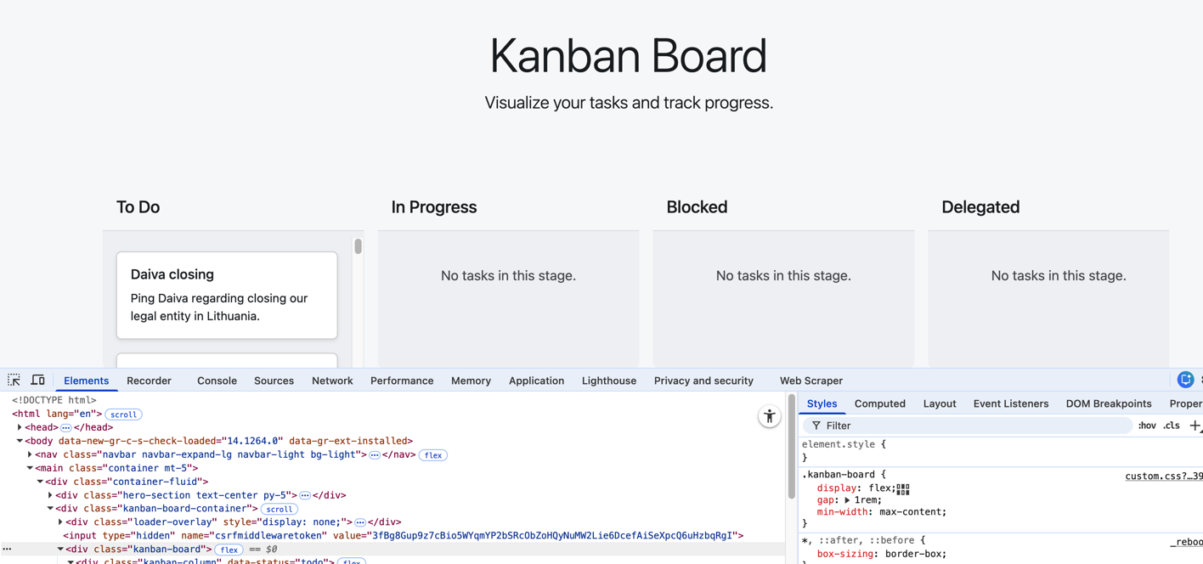Switch to the Console tab
1203x564 pixels.
217,381
